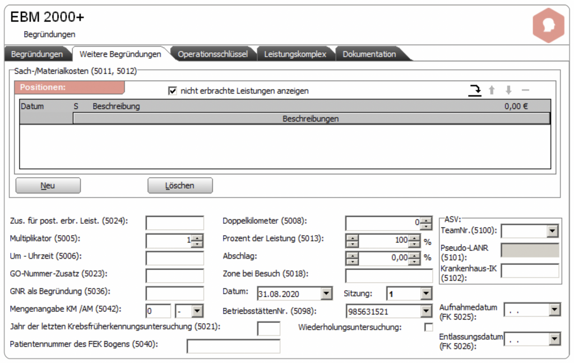Click the Um - Uhrzeit (5006) input field
The image size is (574, 363).
[175, 258]
